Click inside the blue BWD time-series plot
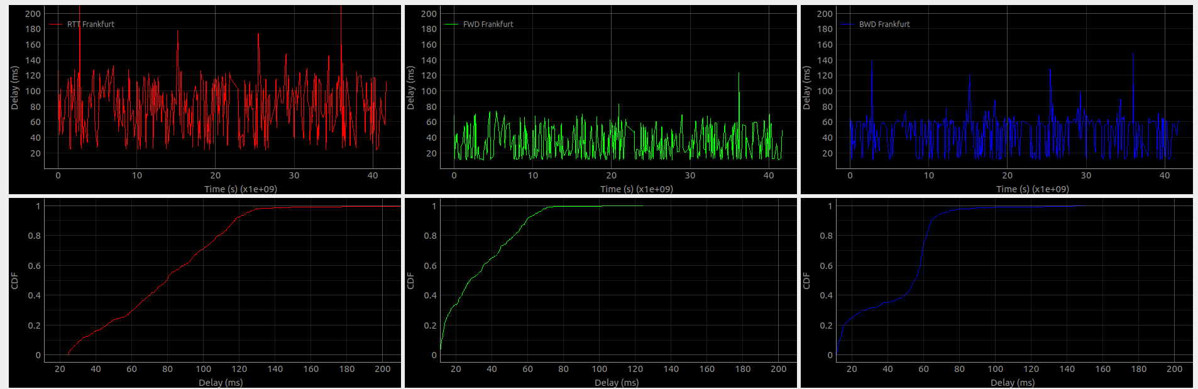 pyautogui.click(x=1014, y=87)
